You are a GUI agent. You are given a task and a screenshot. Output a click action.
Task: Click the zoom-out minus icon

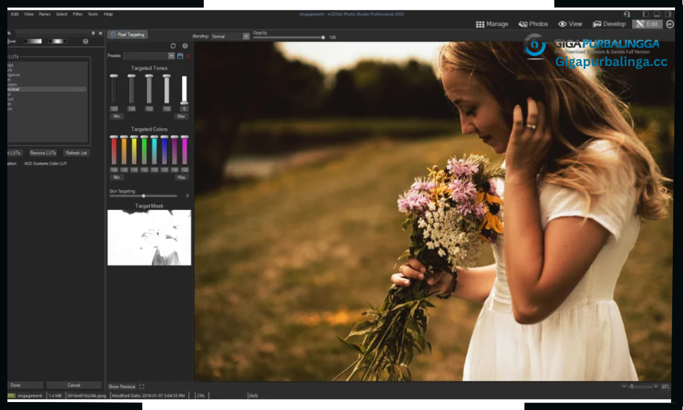click(x=623, y=386)
